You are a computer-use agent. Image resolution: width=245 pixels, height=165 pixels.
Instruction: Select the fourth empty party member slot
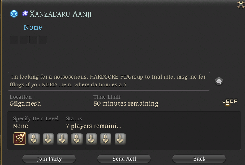point(77,139)
